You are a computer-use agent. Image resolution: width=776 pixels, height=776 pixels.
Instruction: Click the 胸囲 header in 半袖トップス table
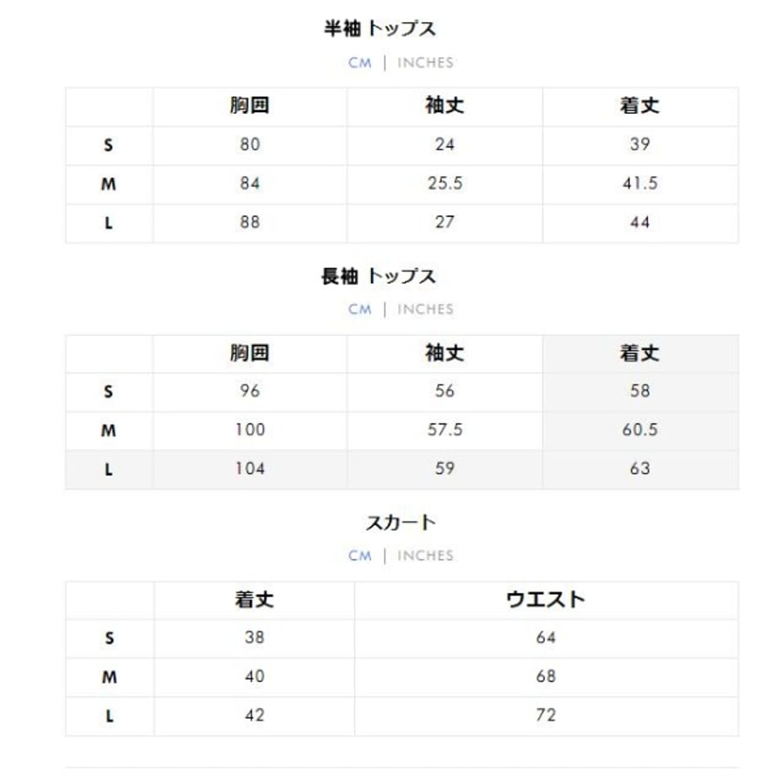pos(250,106)
